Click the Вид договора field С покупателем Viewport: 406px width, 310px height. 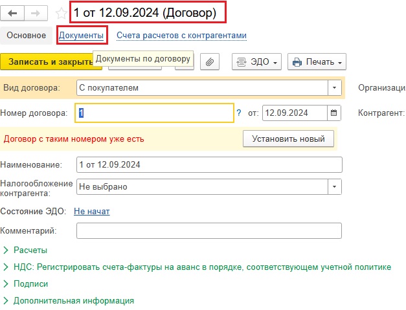(x=202, y=87)
